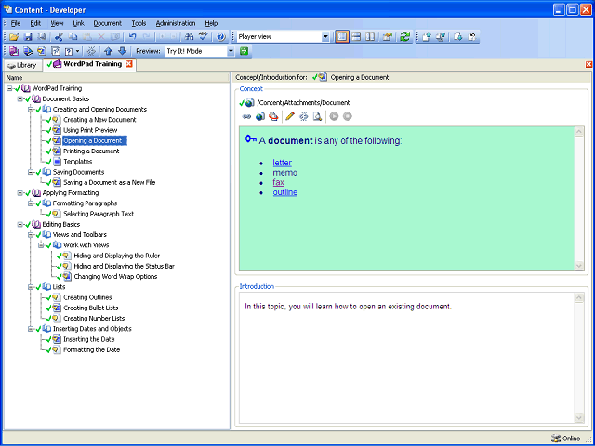Click the Save floppy disk icon
The image size is (595, 446).
tap(28, 37)
